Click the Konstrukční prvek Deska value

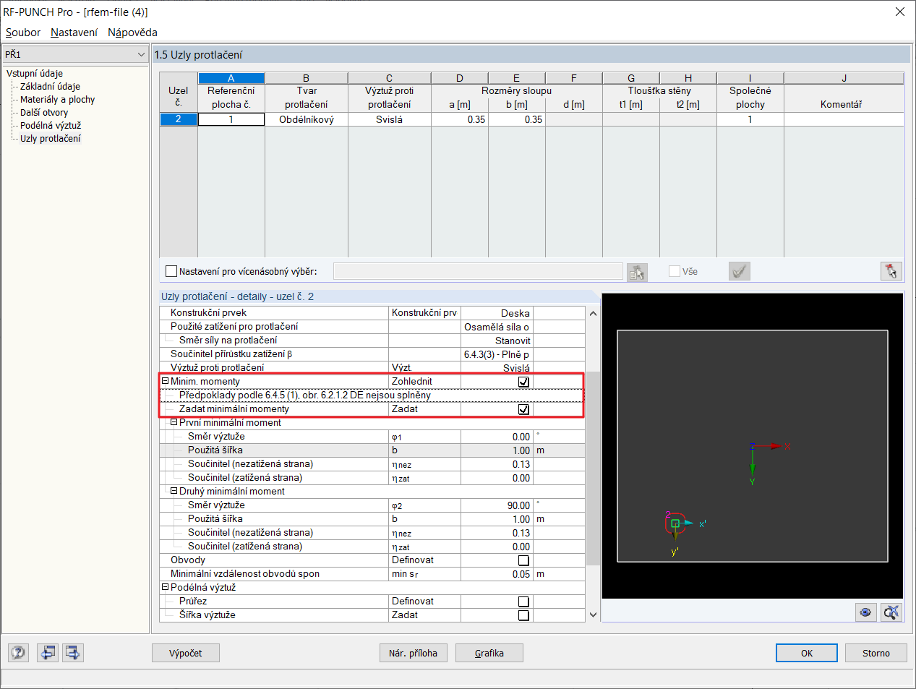(497, 313)
